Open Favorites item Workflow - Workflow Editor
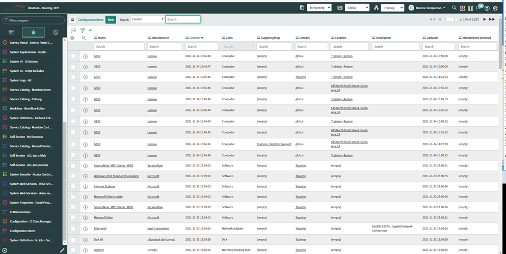The image size is (506, 254). coord(27,108)
